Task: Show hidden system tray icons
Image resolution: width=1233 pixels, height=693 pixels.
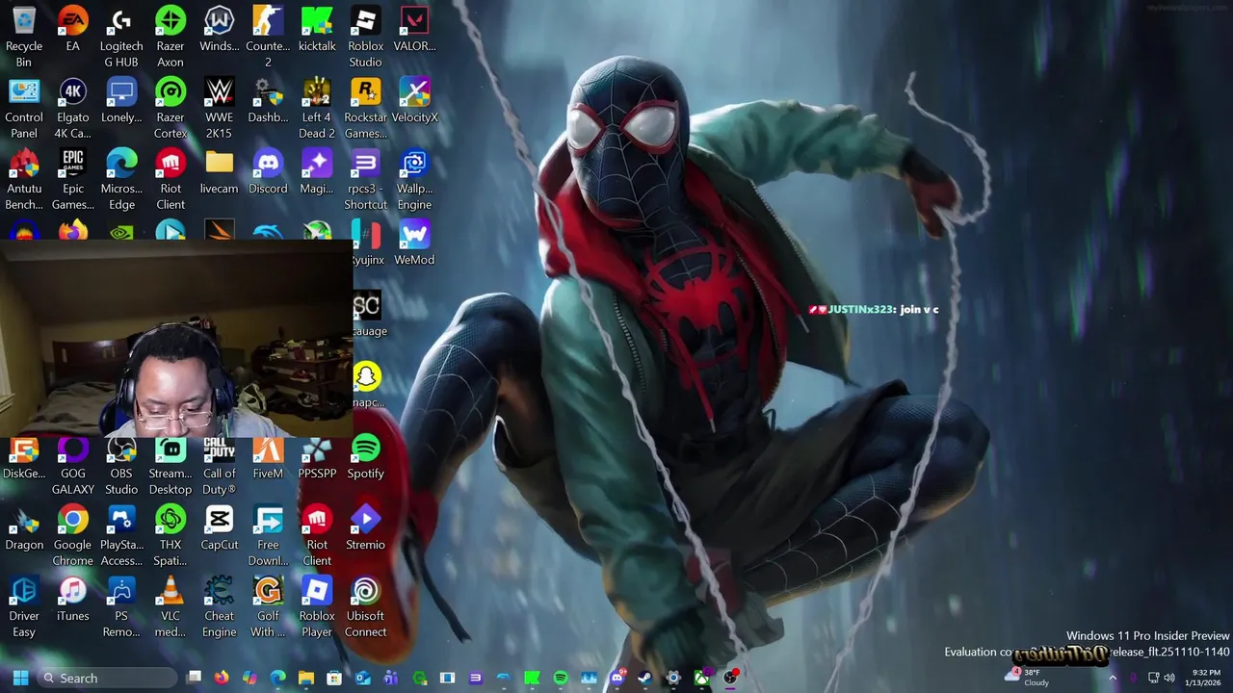Action: pyautogui.click(x=1113, y=678)
